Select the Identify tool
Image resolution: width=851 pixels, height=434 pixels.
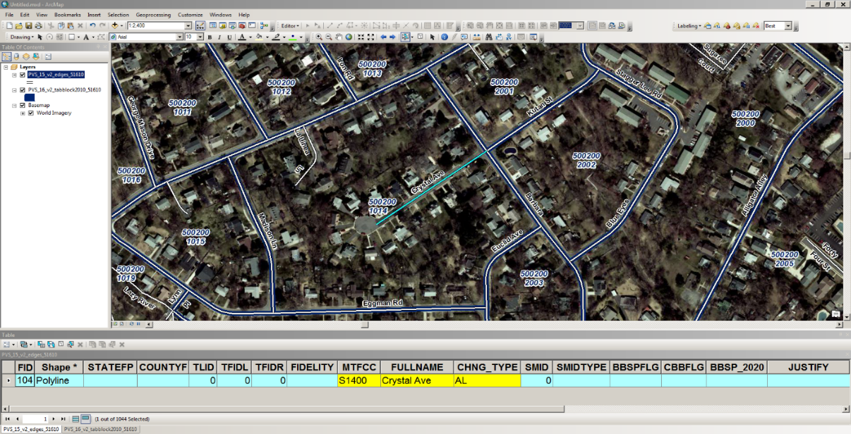tap(445, 37)
